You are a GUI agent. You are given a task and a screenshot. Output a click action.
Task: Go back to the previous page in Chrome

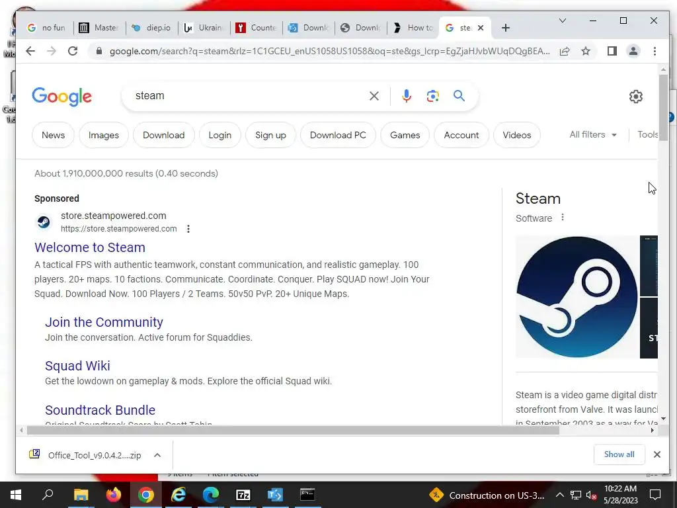30,51
